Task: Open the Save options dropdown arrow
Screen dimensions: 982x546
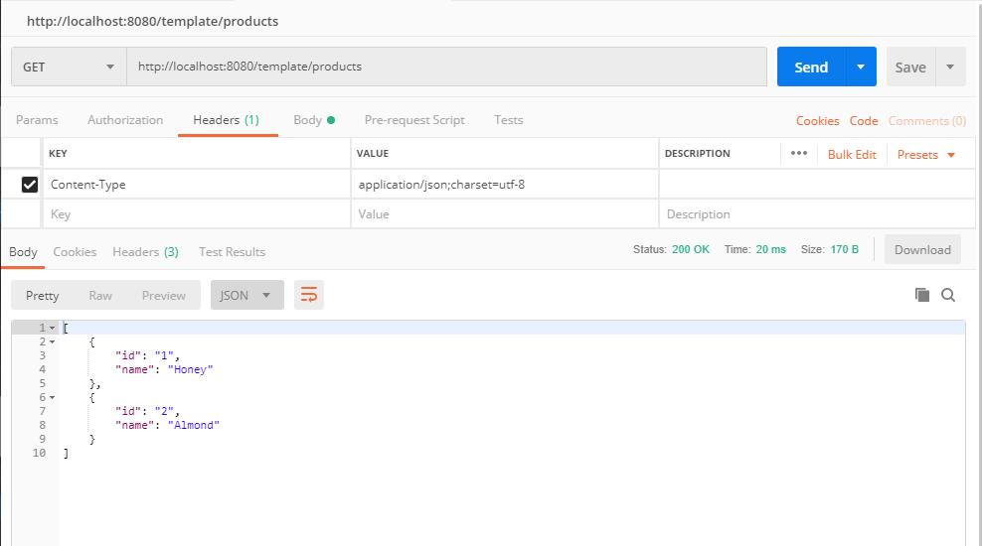Action: click(x=950, y=67)
